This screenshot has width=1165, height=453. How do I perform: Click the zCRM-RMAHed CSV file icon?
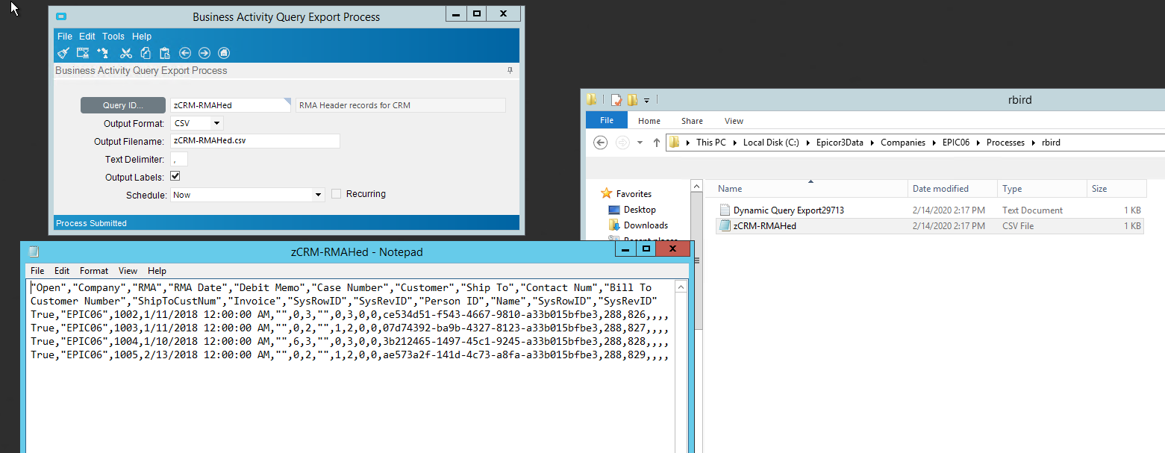click(724, 225)
